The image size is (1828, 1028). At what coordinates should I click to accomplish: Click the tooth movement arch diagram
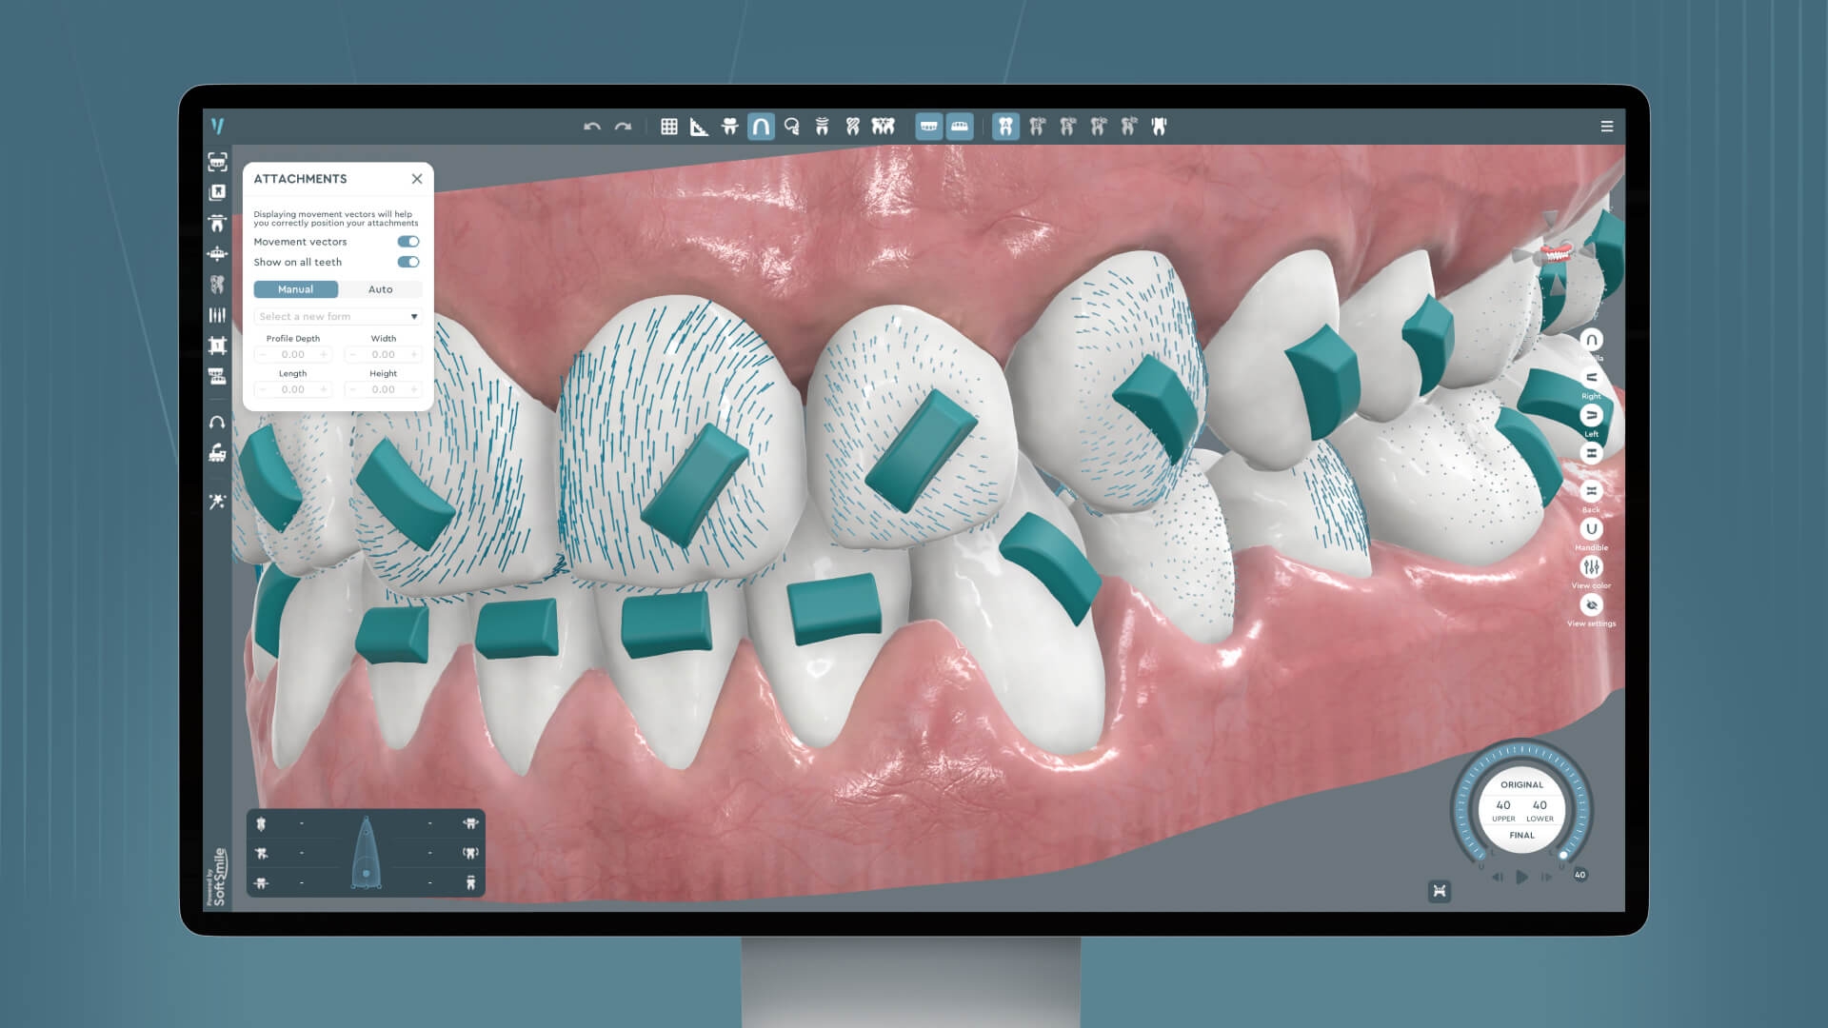(366, 853)
